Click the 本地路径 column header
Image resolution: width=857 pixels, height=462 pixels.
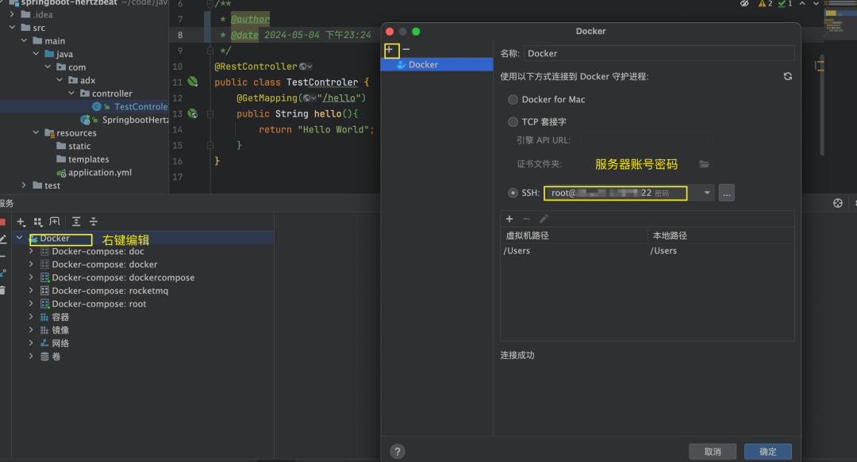point(721,235)
